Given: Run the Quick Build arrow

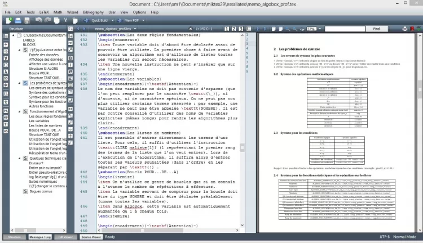Looking at the screenshot, I should [x=86, y=20].
